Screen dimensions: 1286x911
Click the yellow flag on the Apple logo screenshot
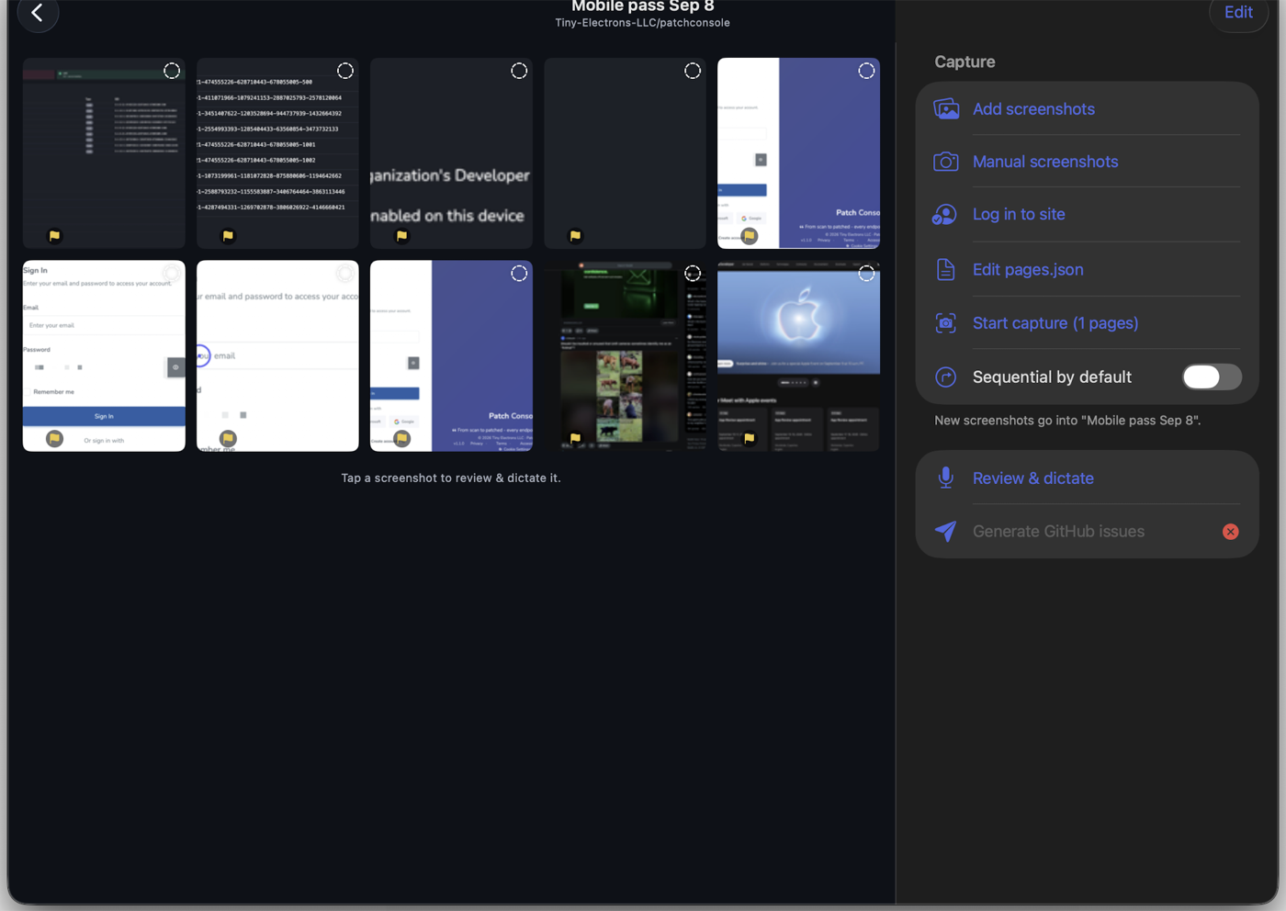pyautogui.click(x=749, y=438)
